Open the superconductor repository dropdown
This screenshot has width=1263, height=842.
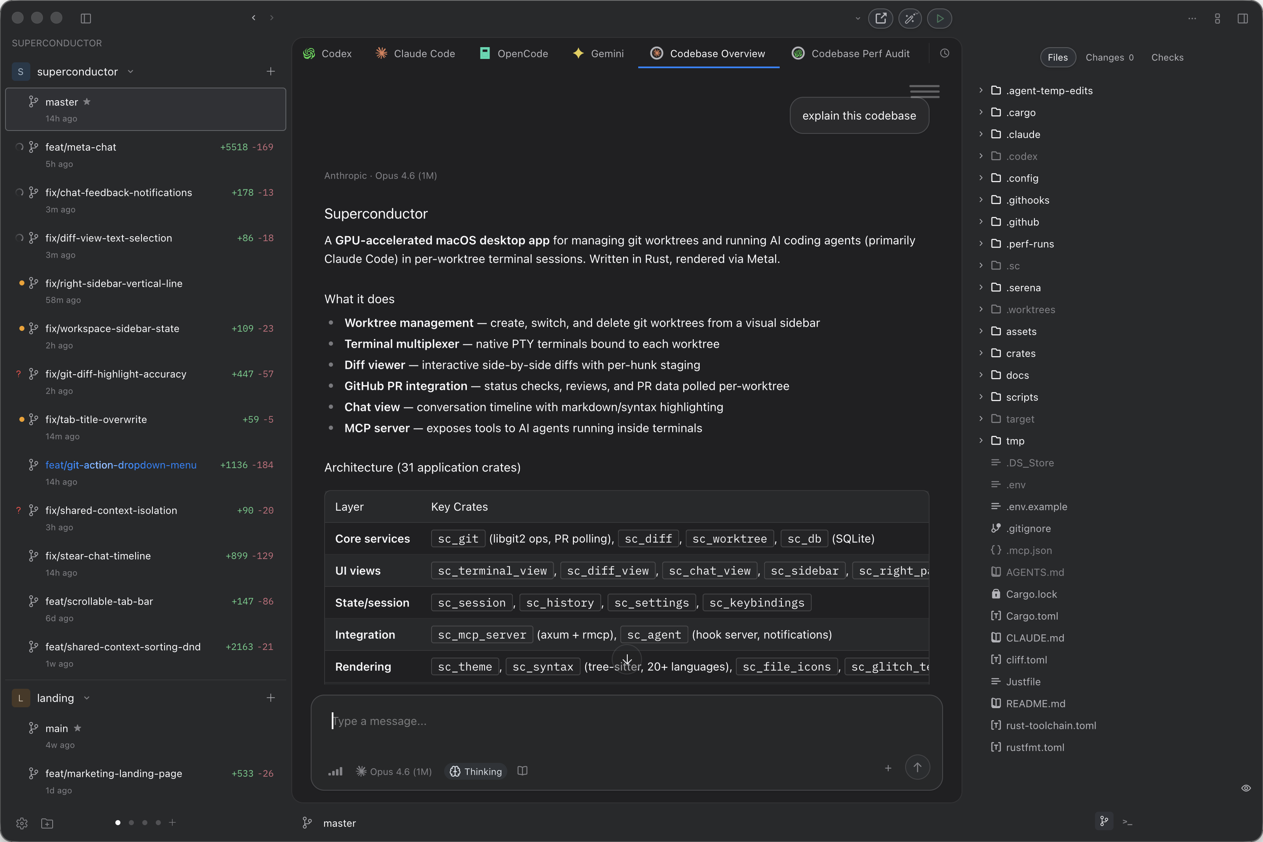(x=130, y=72)
